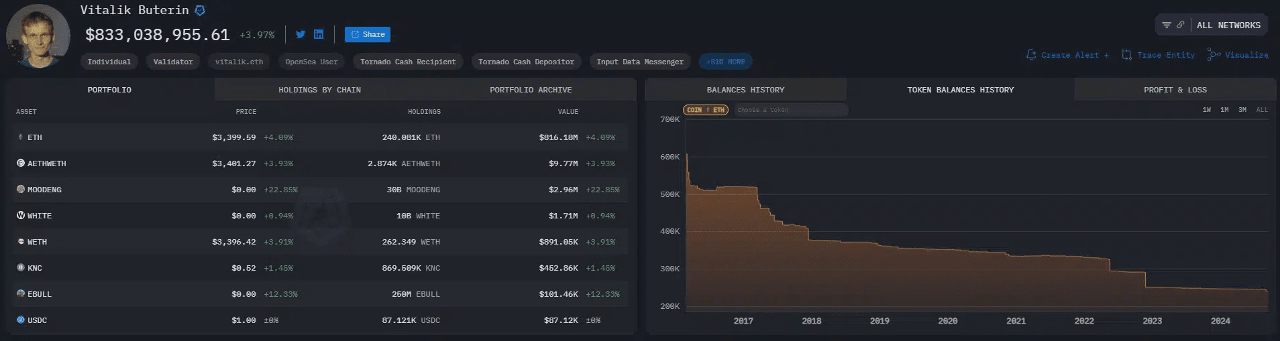
Task: Open the LinkedIn icon next to Twitter
Action: [x=319, y=34]
